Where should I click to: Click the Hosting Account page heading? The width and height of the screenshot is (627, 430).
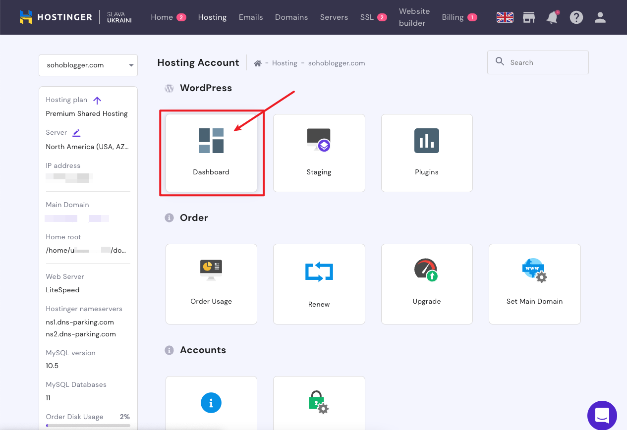[198, 63]
